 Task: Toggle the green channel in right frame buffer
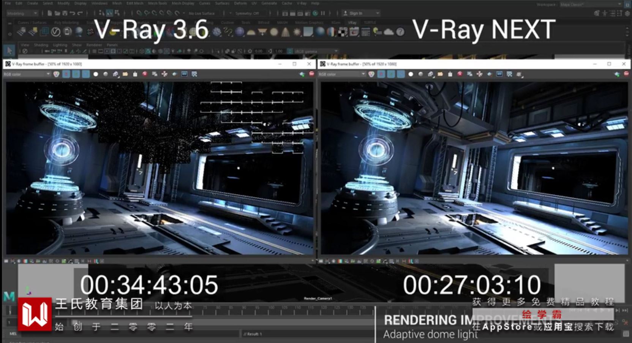[x=391, y=74]
